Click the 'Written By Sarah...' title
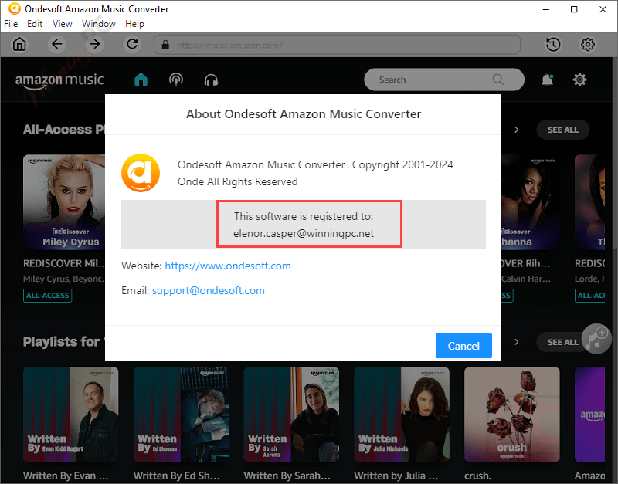This screenshot has width=618, height=484. tap(287, 476)
